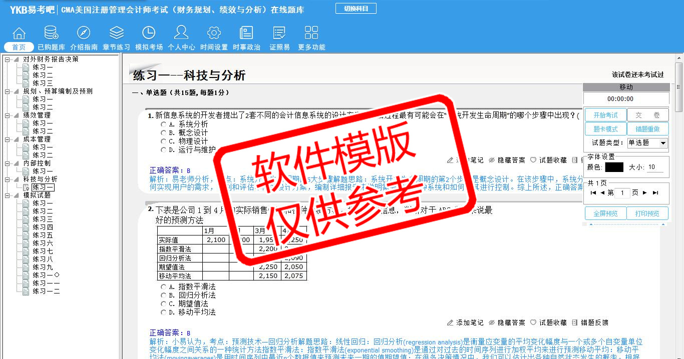The height and width of the screenshot is (359, 684).
Task: Click 隐藏答案 eye icon for question 1
Action: (x=492, y=160)
